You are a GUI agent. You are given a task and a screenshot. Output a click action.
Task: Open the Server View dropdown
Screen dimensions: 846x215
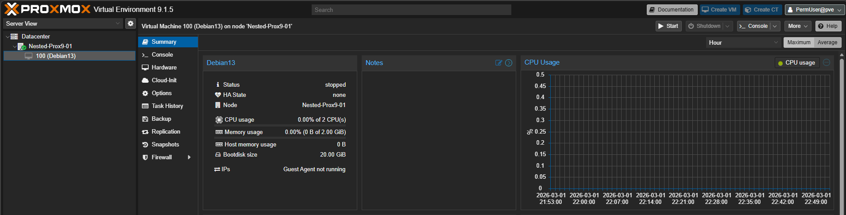point(117,23)
